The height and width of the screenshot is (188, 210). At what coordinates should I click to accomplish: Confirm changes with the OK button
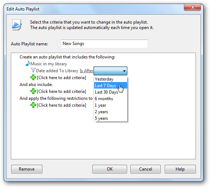pos(110,169)
